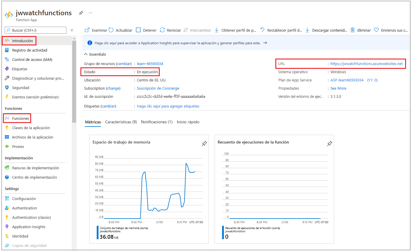This screenshot has width=411, height=251.
Task: Click the info icon in Application Insights banner
Action: 90,43
